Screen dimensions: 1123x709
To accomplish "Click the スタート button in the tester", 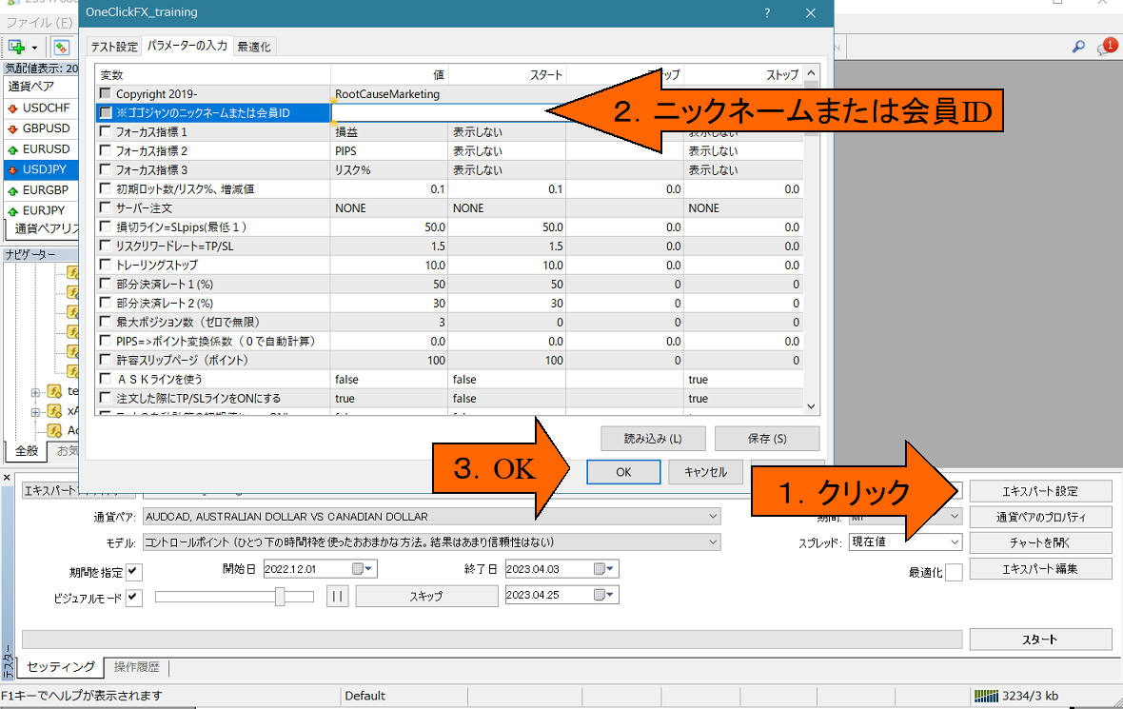I will coord(1040,640).
